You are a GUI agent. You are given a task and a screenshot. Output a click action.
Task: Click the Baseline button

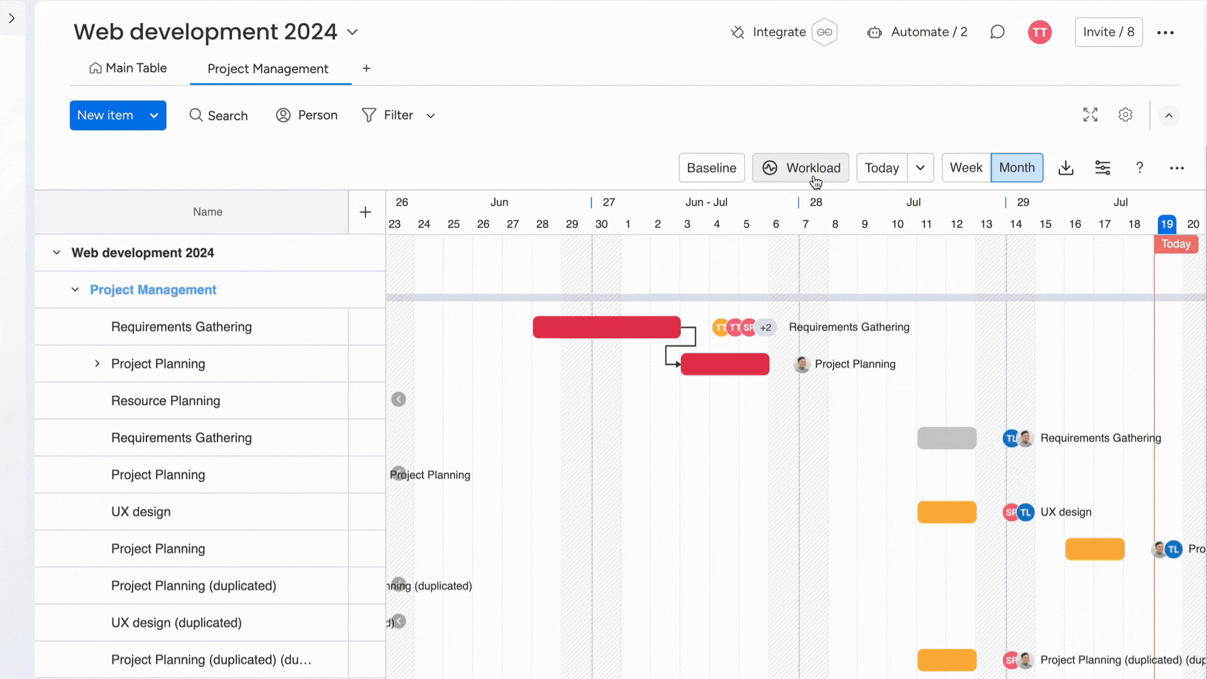(712, 168)
